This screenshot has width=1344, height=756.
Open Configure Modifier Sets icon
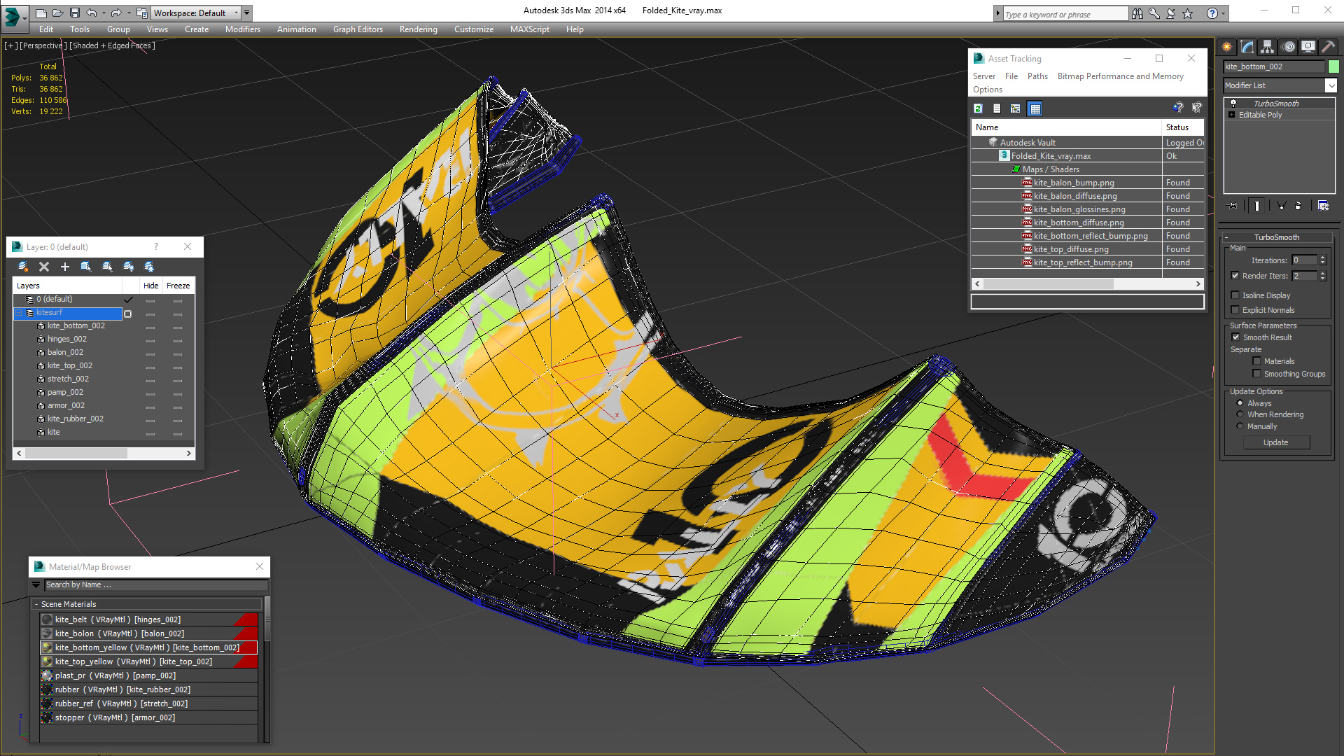(1323, 206)
